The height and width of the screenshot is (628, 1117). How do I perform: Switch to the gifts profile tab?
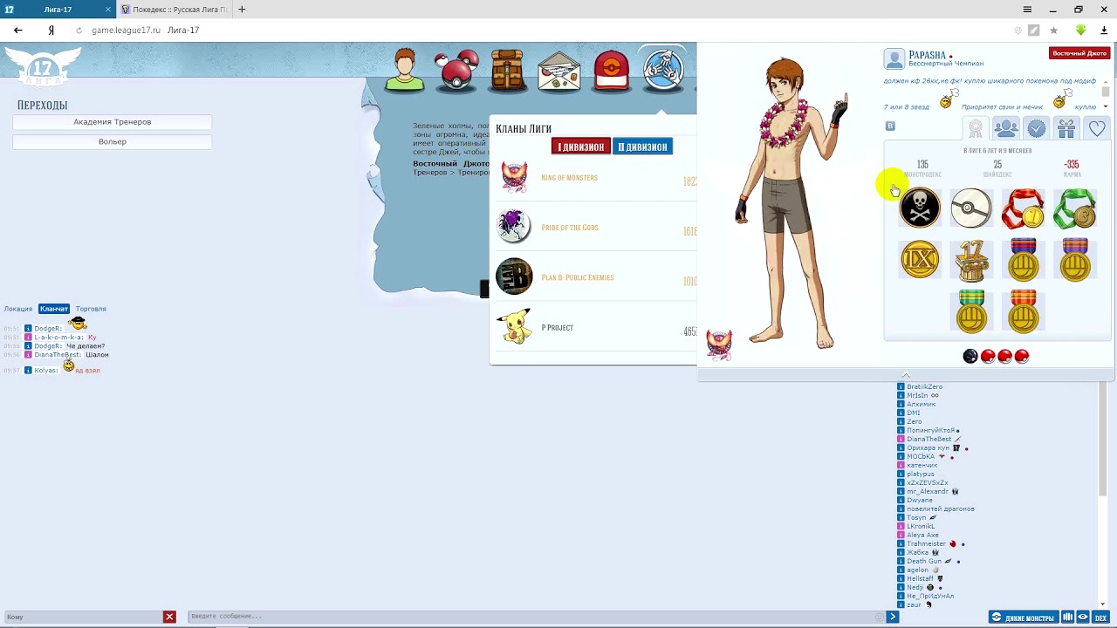pyautogui.click(x=1066, y=128)
